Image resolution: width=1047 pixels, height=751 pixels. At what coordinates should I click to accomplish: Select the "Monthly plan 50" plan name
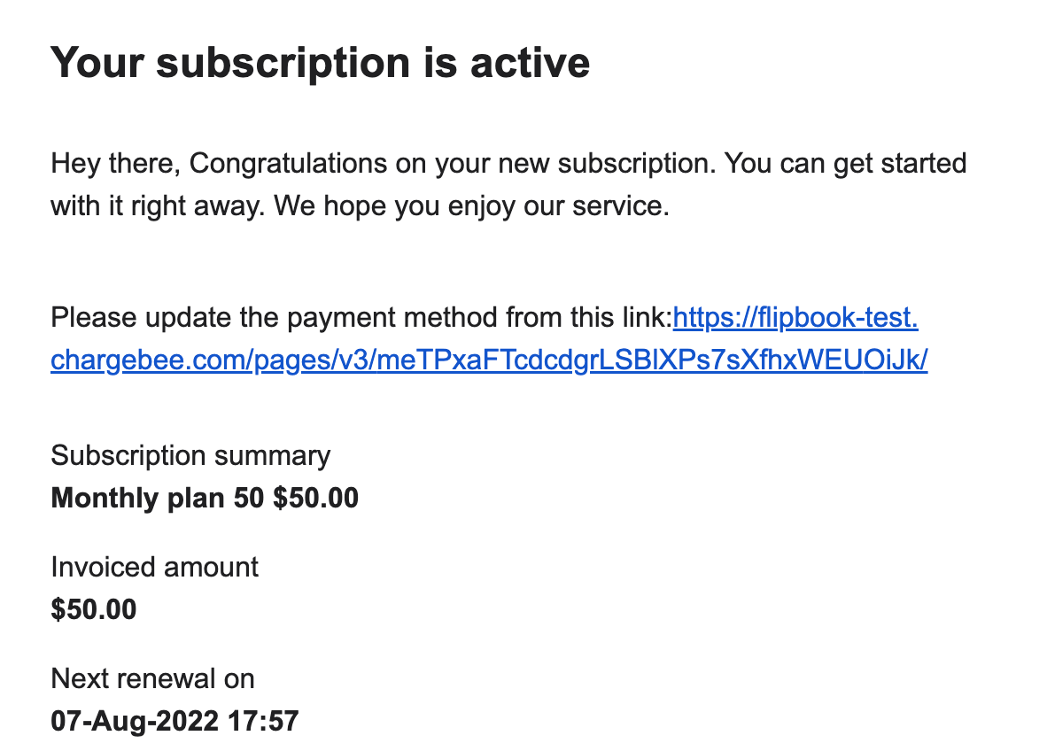158,499
